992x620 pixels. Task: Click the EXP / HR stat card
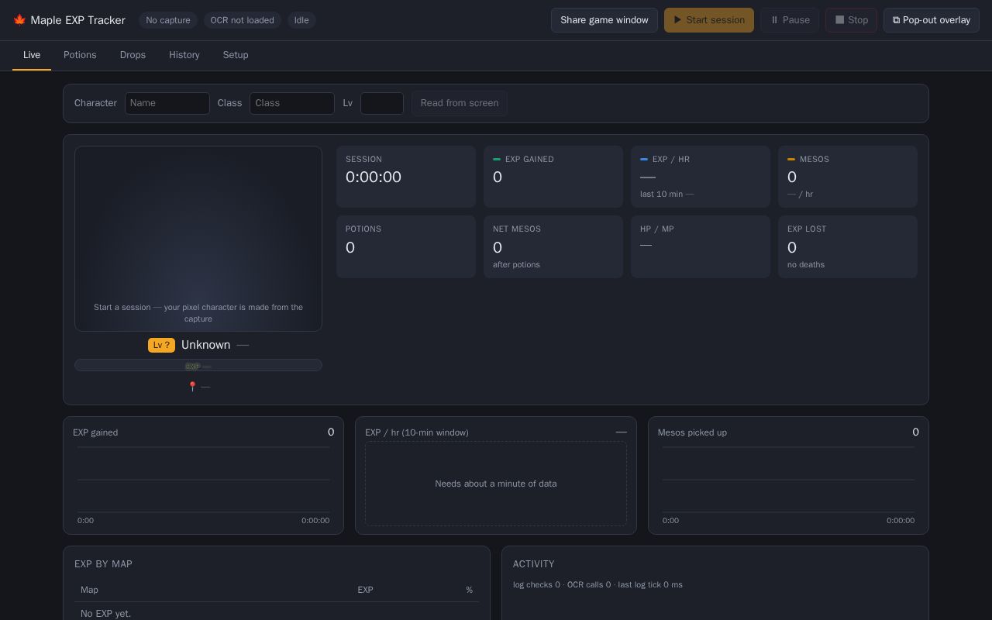tap(701, 177)
